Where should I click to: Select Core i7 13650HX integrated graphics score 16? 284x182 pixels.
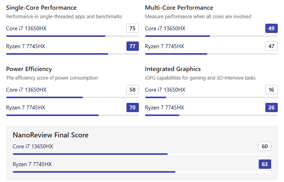pos(271,90)
